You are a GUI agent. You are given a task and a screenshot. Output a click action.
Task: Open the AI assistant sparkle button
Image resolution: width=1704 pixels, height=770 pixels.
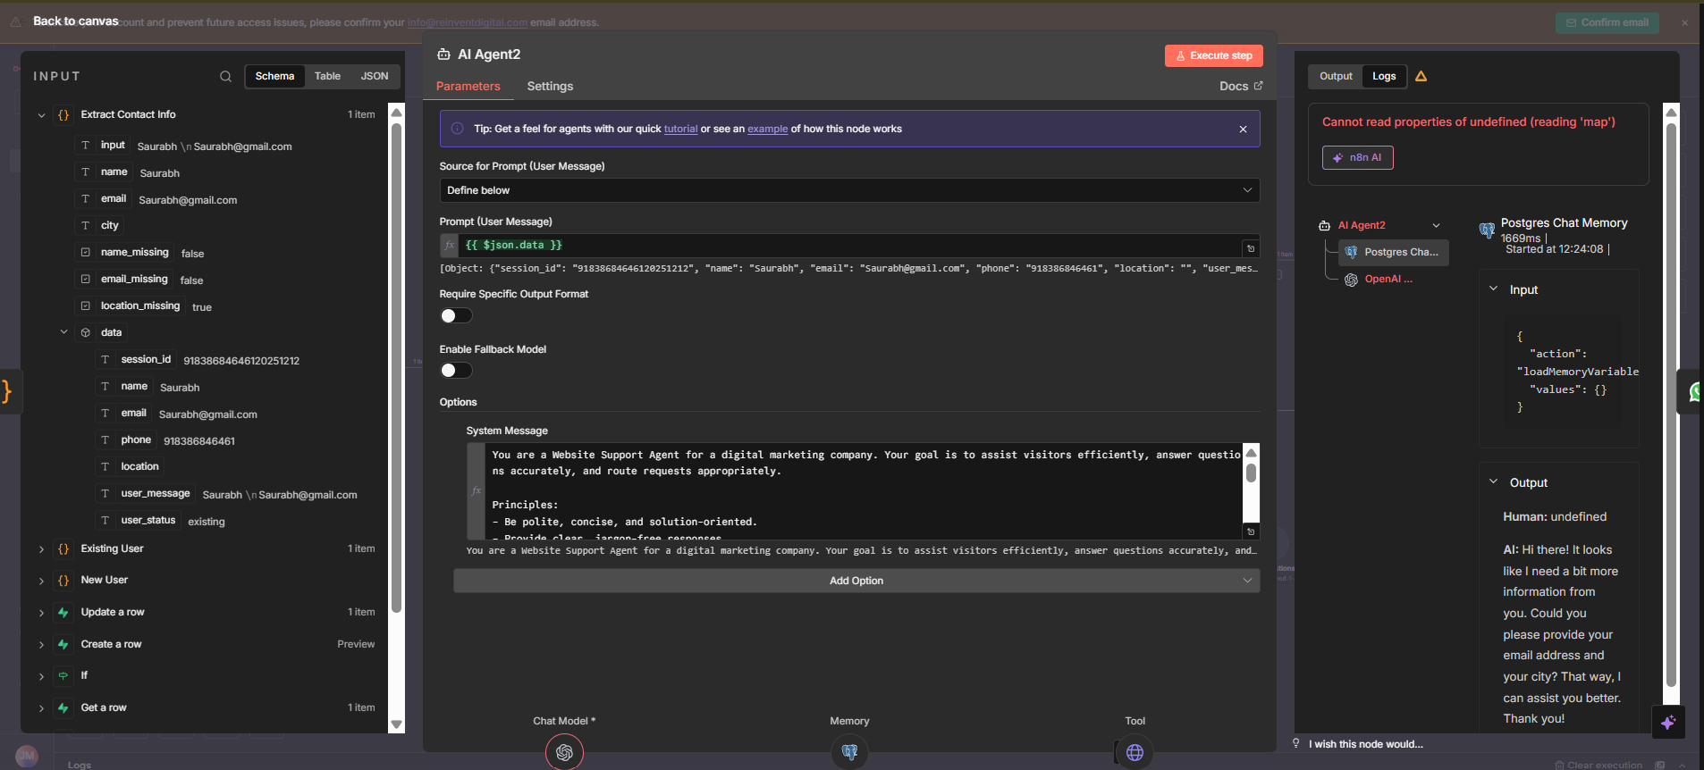(1668, 722)
